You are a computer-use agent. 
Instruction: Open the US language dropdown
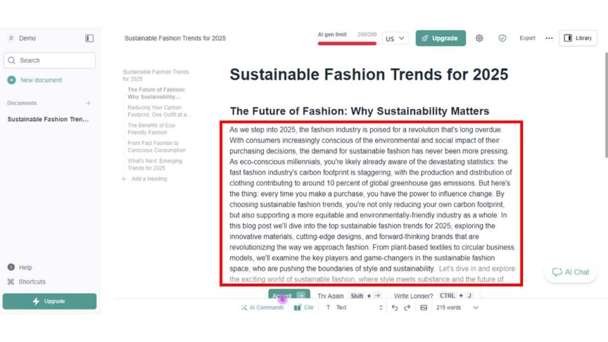395,39
